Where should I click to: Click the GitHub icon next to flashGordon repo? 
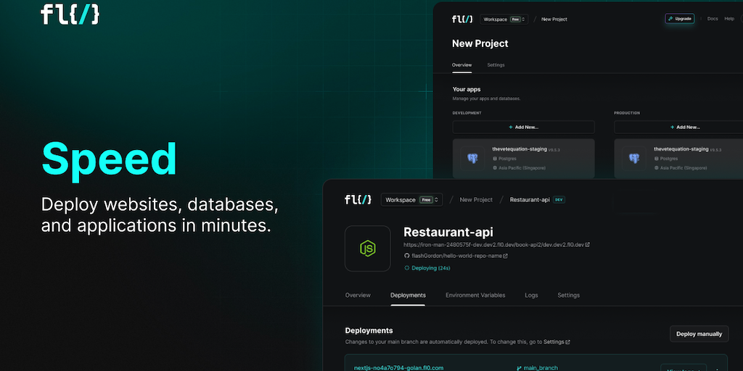coord(406,256)
